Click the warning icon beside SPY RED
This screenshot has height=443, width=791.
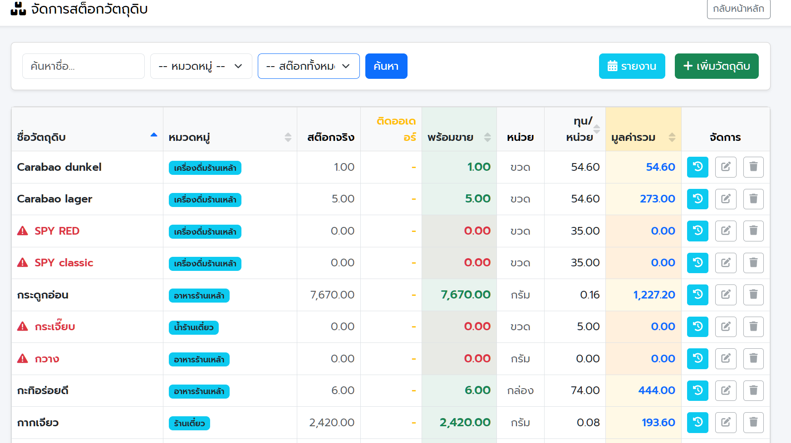click(23, 231)
